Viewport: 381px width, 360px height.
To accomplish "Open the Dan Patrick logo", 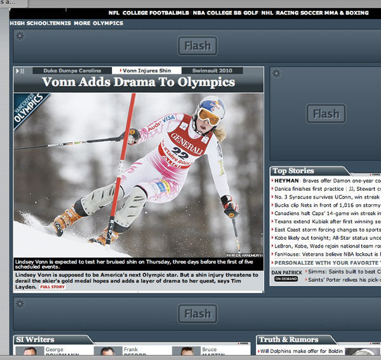I will tap(287, 273).
